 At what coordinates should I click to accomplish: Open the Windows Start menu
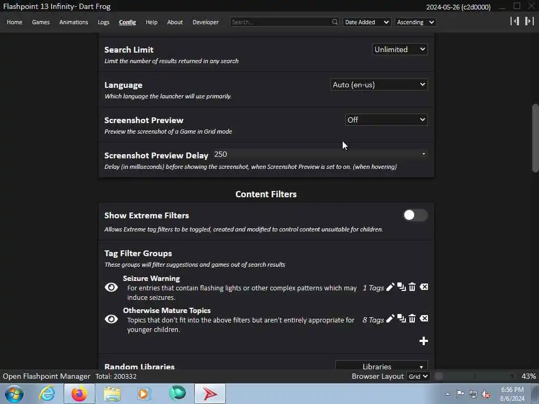click(14, 393)
